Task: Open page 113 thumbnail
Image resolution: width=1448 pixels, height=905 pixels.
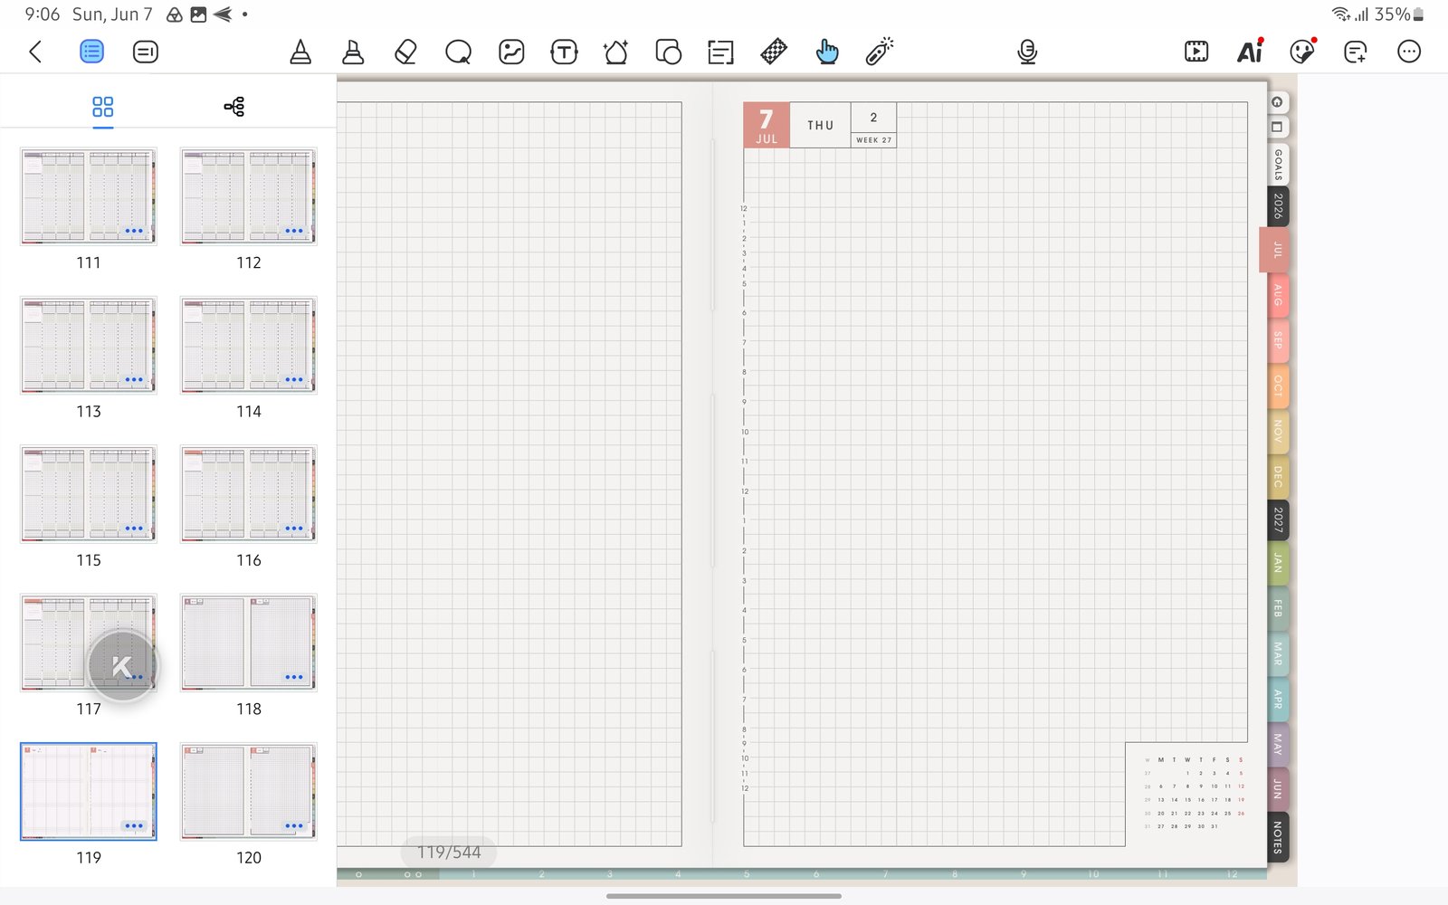Action: [89, 345]
